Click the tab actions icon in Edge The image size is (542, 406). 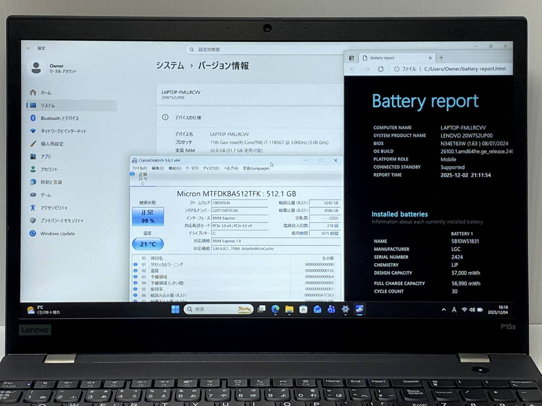tap(352, 58)
